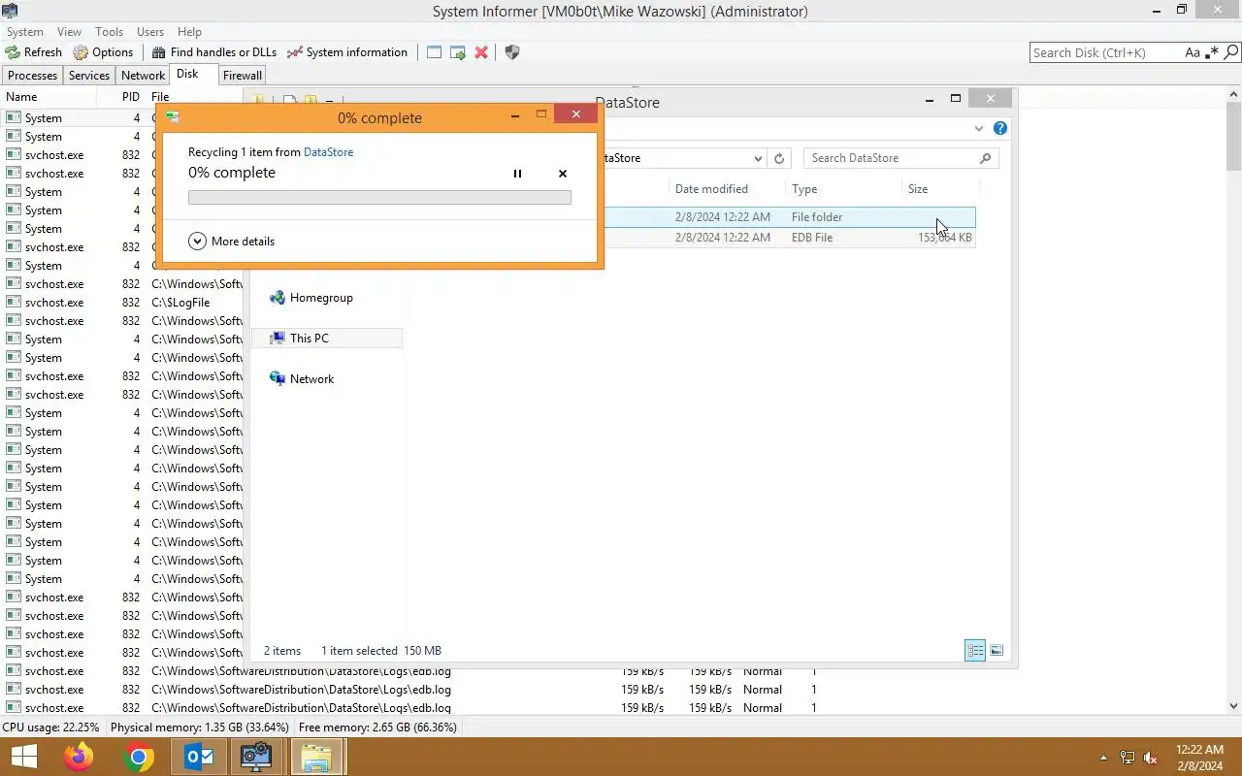Switch to the Firewall tab
This screenshot has height=776, width=1242.
click(x=242, y=76)
